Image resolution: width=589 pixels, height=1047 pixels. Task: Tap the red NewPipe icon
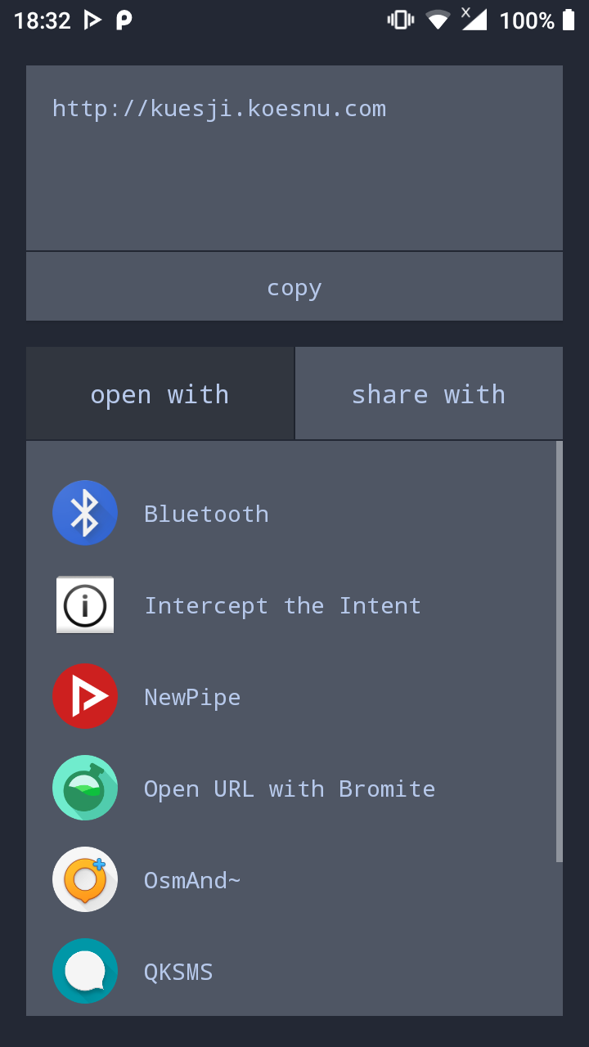point(85,696)
